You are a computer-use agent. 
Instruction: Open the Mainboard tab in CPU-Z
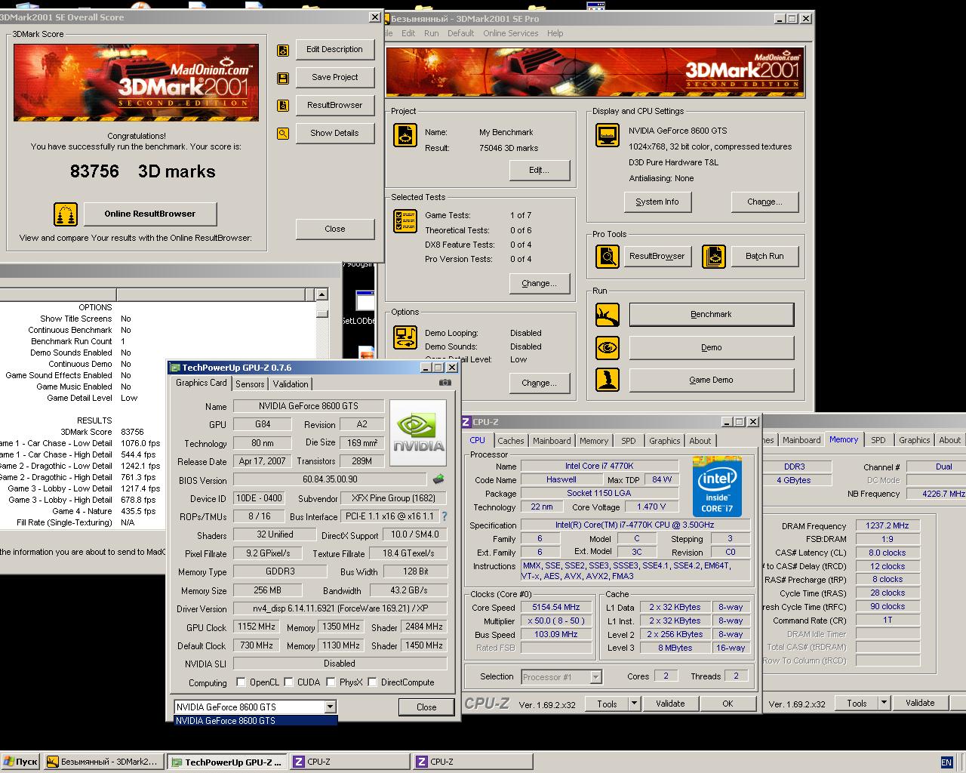click(x=552, y=441)
